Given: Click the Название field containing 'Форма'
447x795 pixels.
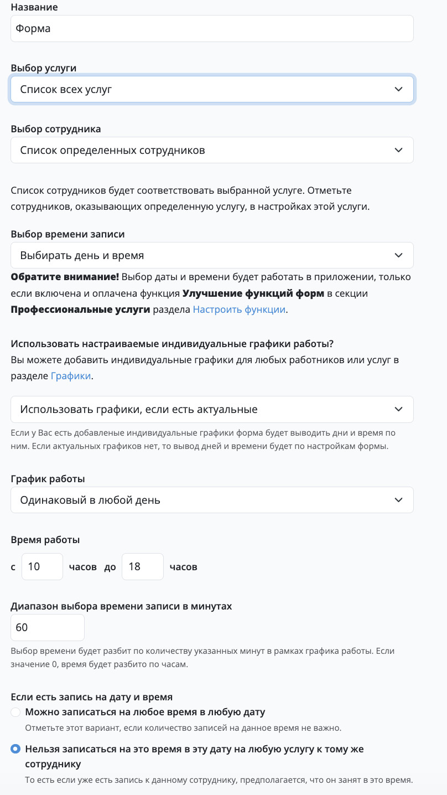Looking at the screenshot, I should pos(212,28).
